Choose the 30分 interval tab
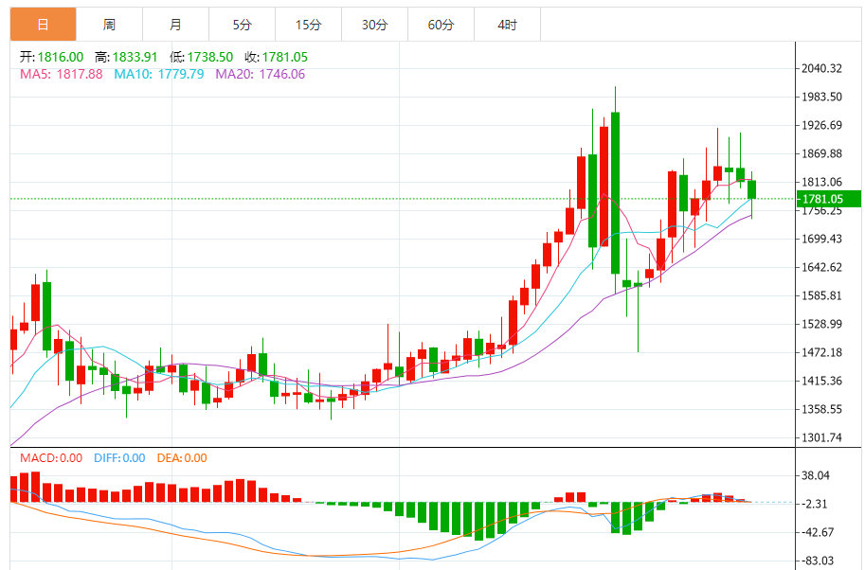The height and width of the screenshot is (570, 865). 374,25
